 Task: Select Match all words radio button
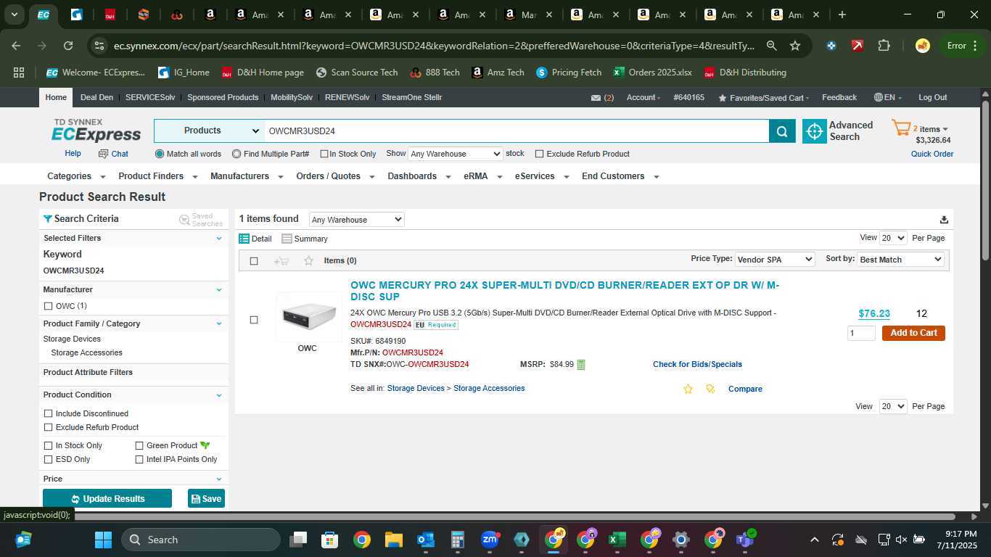pyautogui.click(x=160, y=154)
